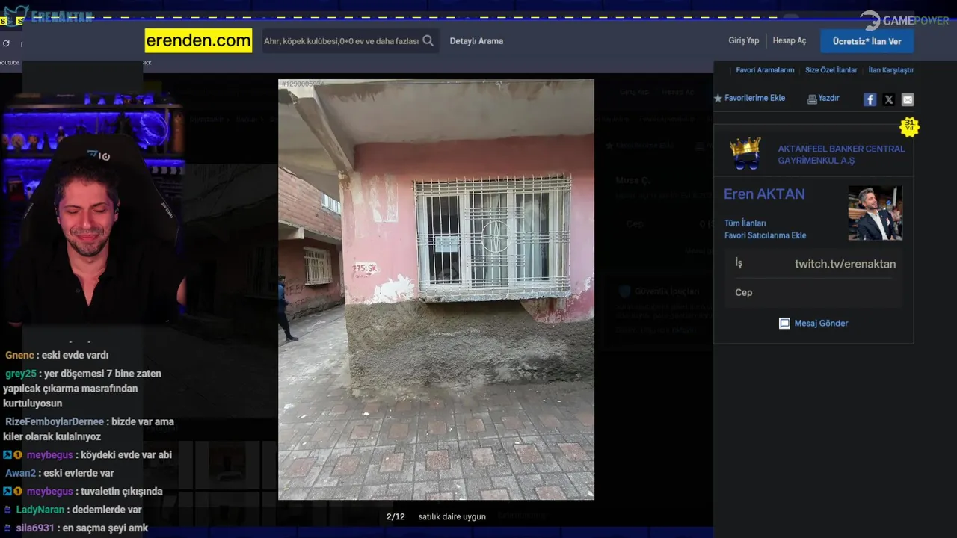Open Tüm İlanları seller listings
Screen dimensions: 957x538
[745, 223]
